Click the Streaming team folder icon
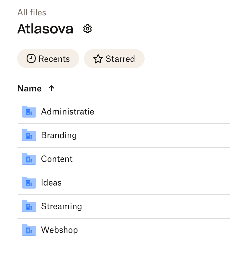 point(29,207)
